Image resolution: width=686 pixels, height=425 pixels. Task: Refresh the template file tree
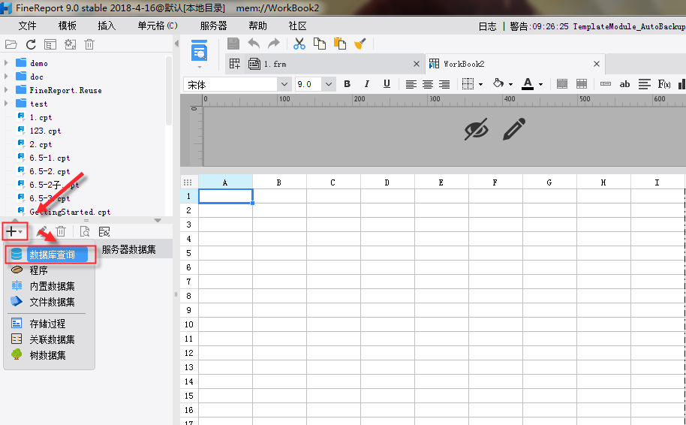tap(31, 44)
